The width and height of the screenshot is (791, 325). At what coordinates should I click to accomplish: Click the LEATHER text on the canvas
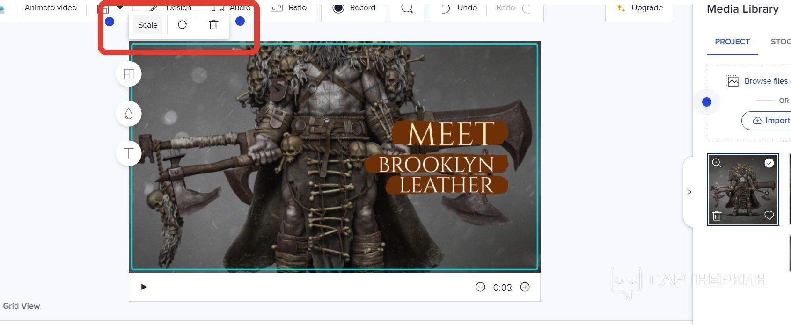point(446,185)
